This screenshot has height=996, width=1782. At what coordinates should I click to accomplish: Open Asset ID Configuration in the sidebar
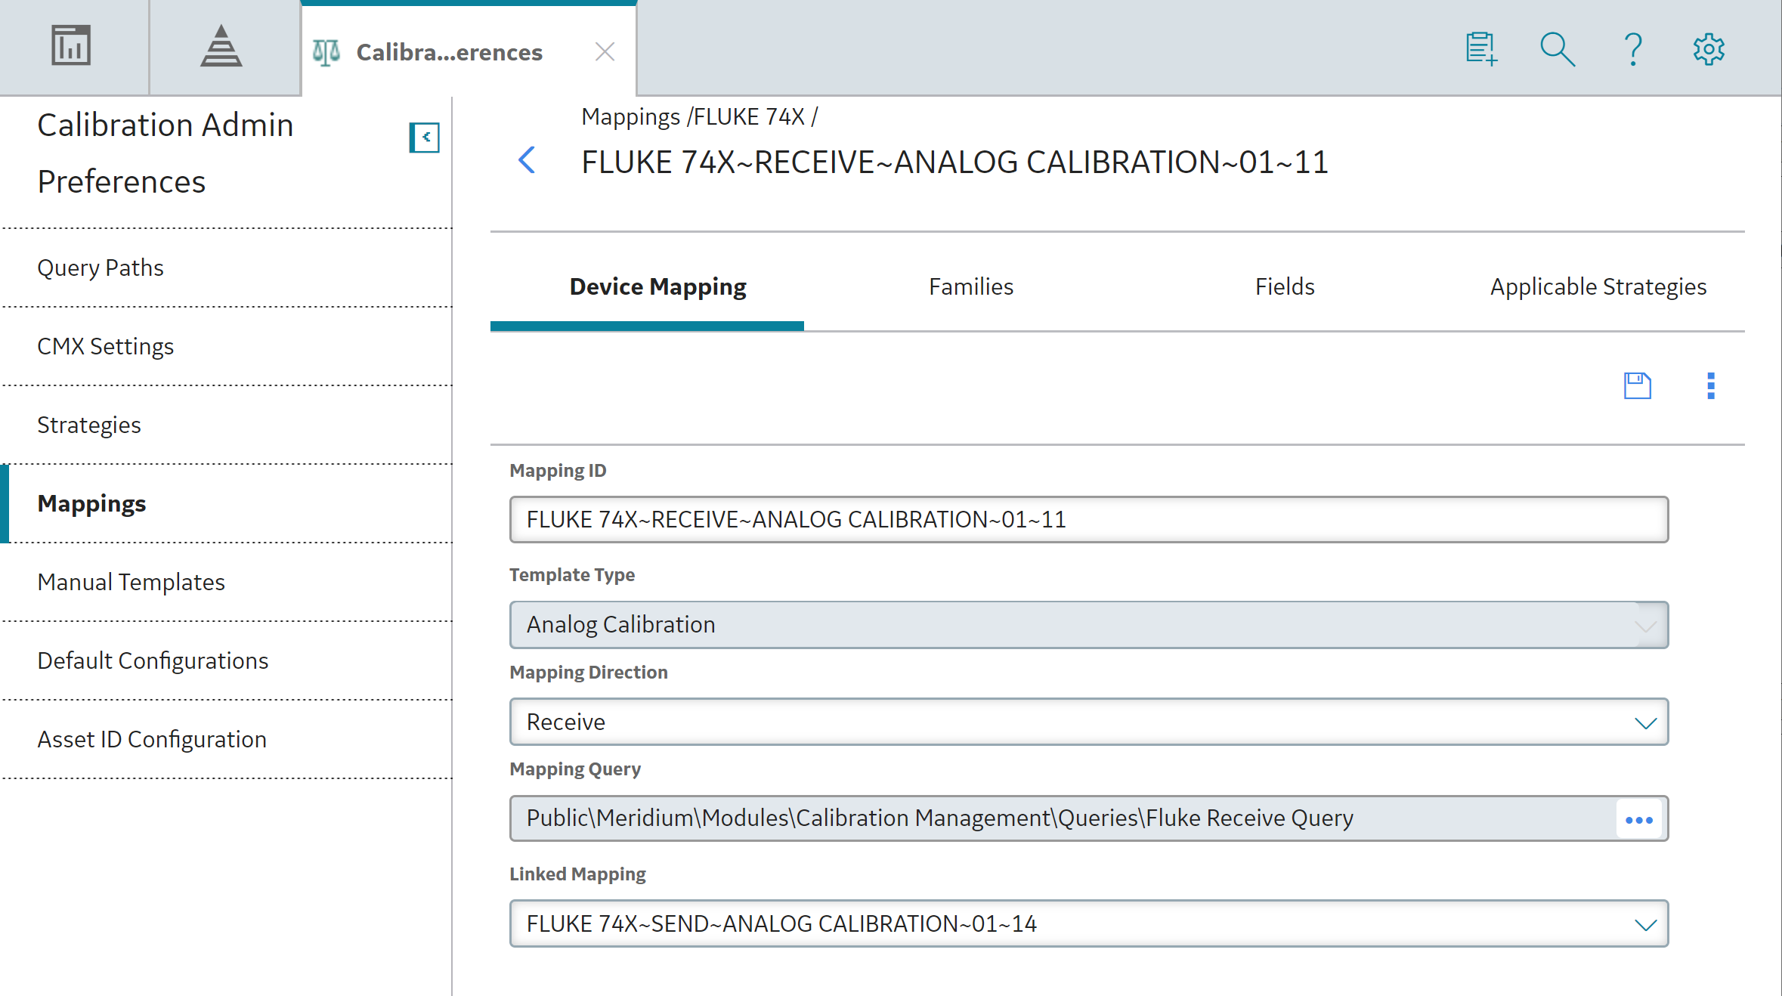pyautogui.click(x=227, y=739)
